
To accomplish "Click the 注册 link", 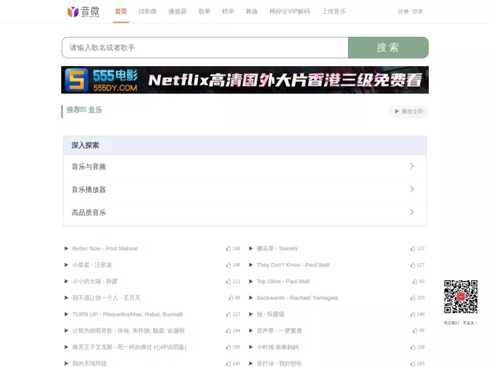I will point(403,12).
